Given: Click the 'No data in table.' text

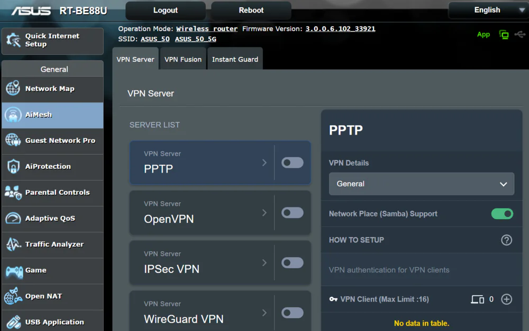Looking at the screenshot, I should [x=422, y=323].
